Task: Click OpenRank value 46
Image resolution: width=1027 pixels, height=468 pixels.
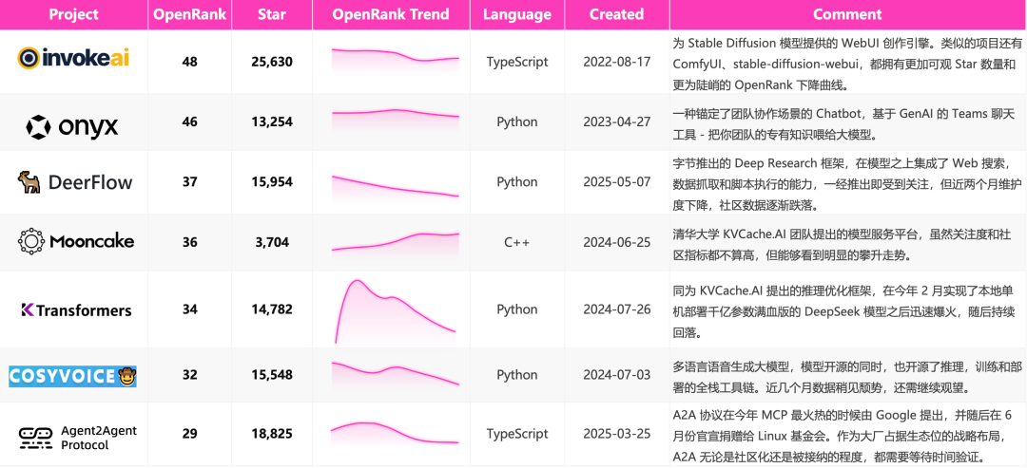Action: point(190,122)
